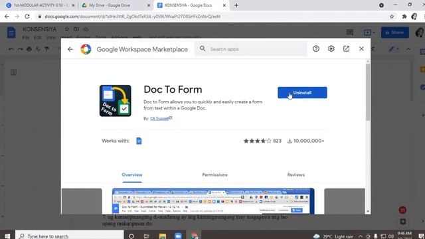Click the Doc To Form screenshot preview
Viewport: 425px width, 239px height.
point(213,201)
